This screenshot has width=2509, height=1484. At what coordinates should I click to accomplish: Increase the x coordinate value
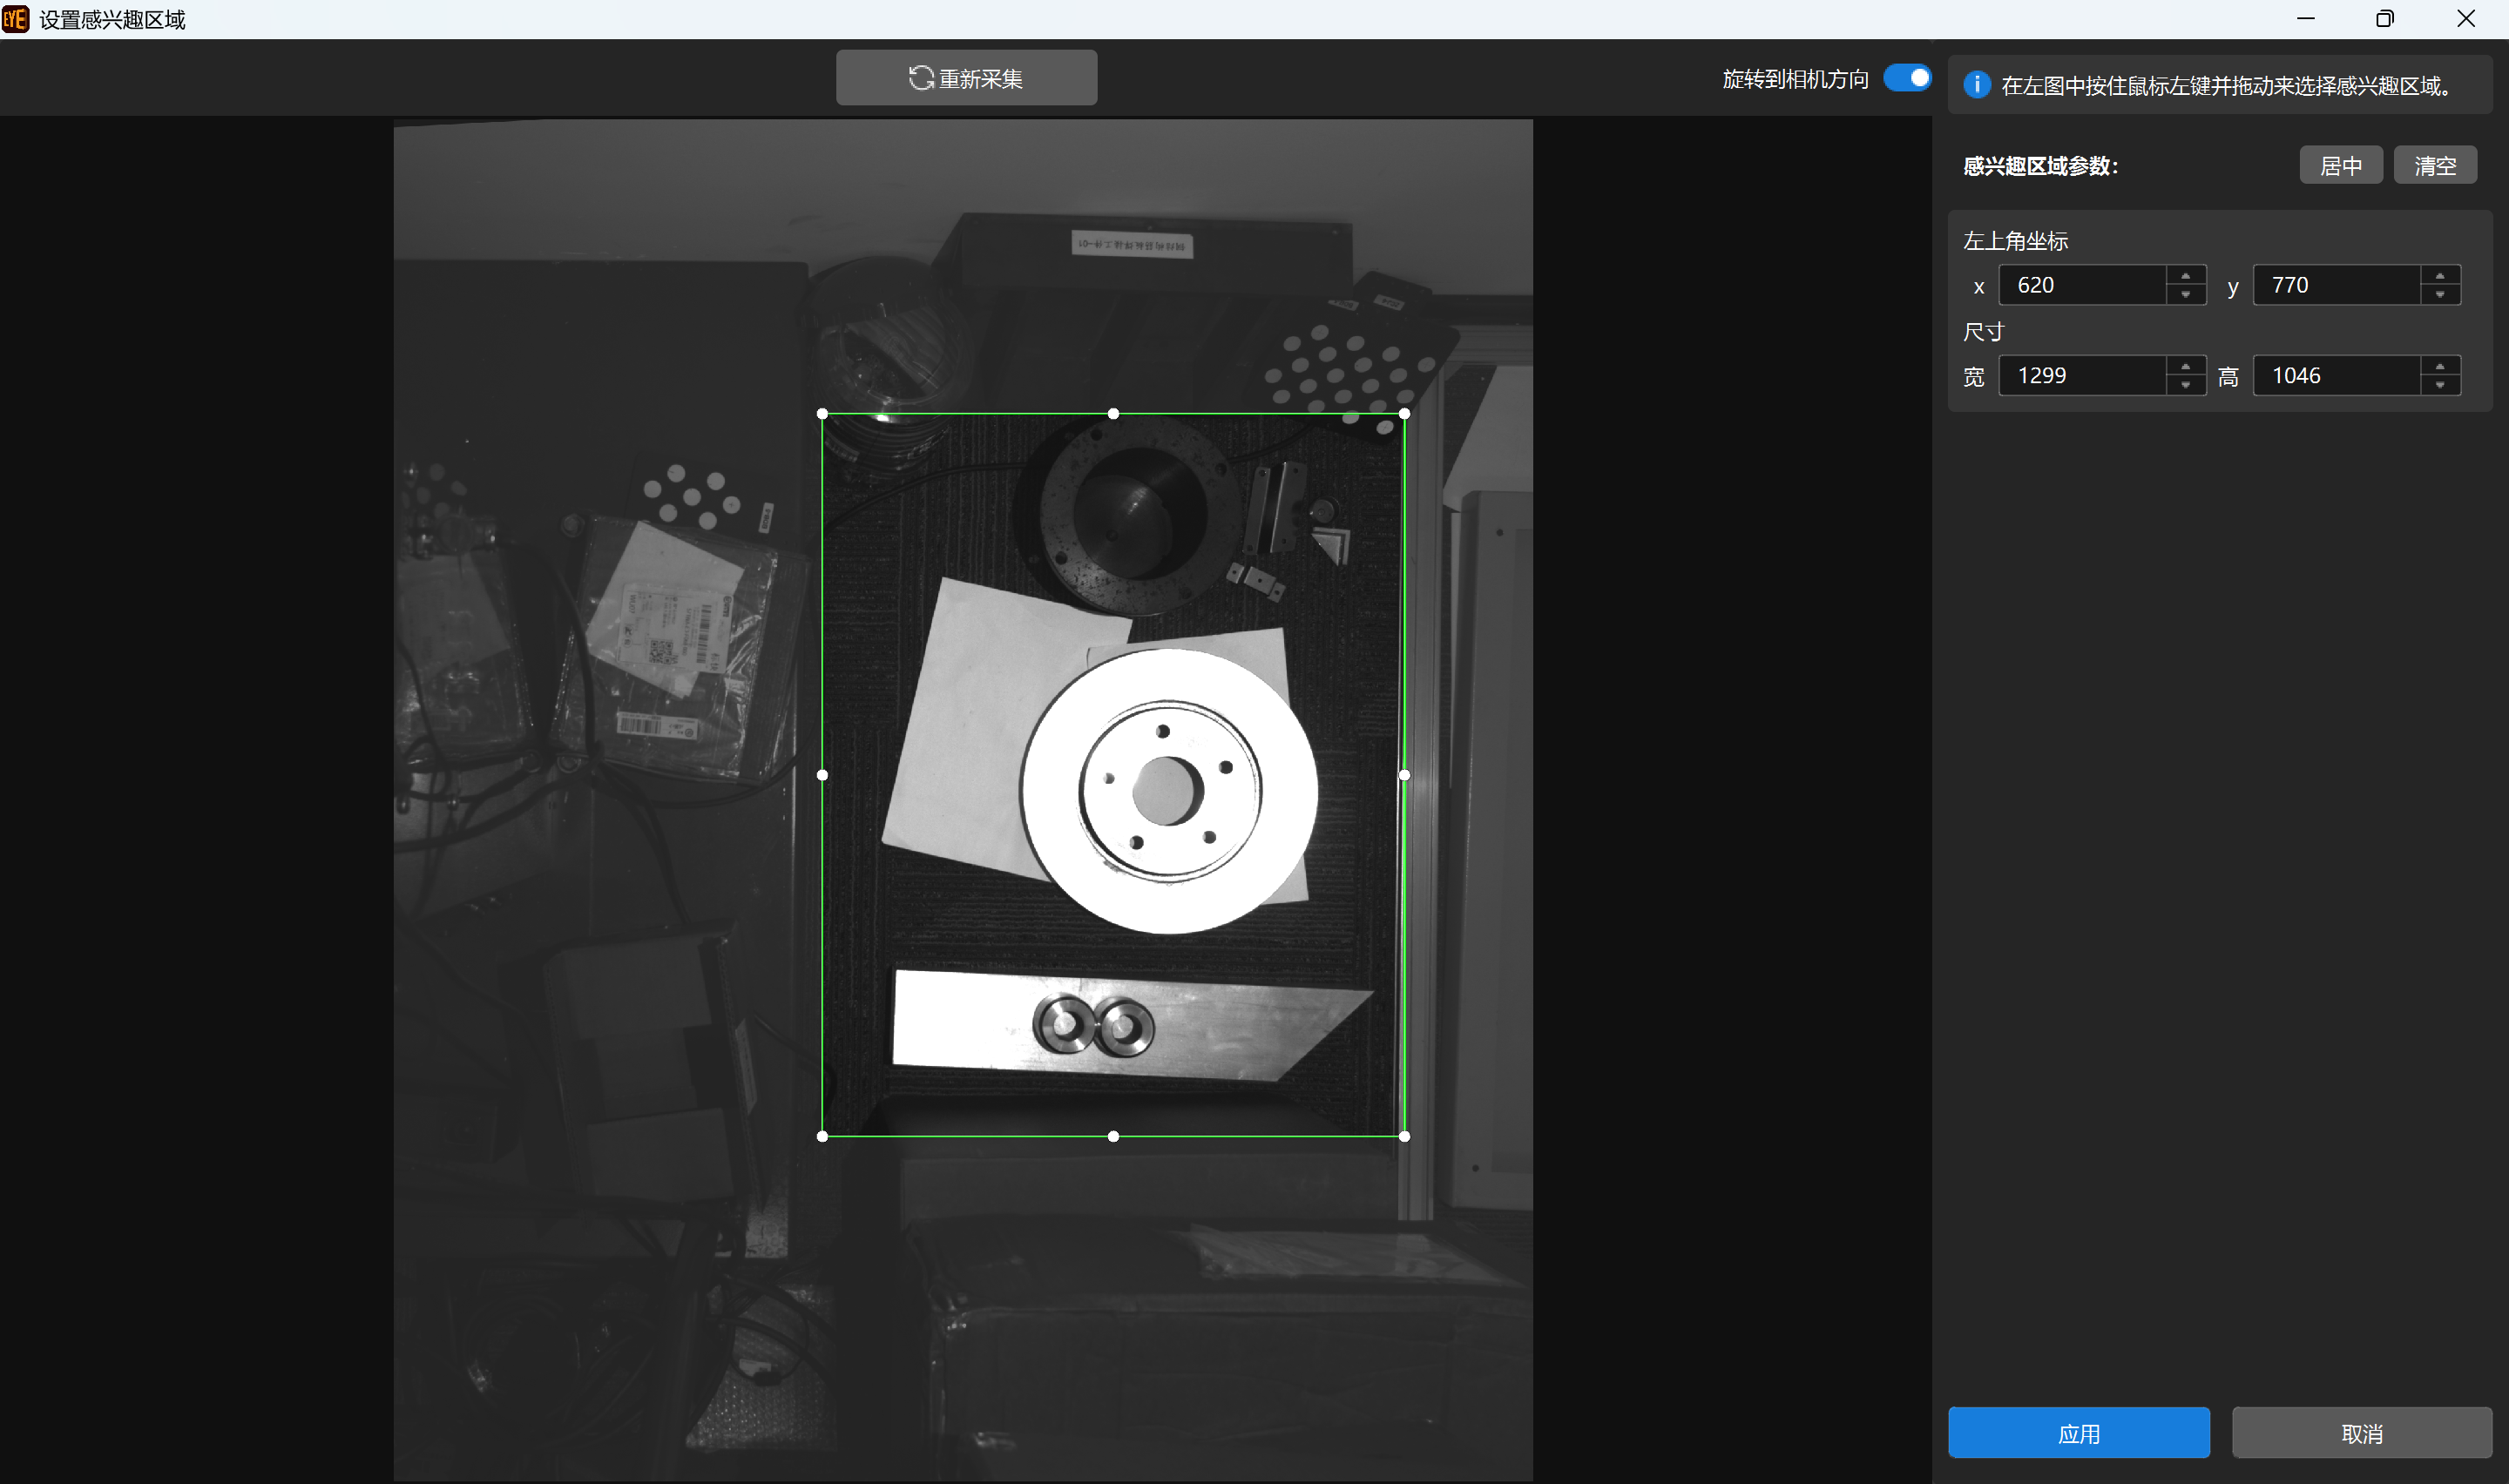pos(2185,275)
